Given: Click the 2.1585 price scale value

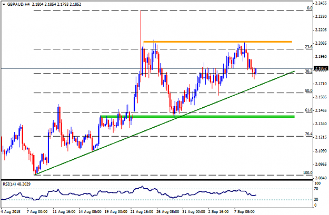Looking at the screenshot, I should (321, 97).
